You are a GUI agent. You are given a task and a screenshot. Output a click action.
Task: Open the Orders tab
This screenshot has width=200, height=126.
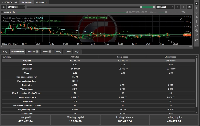(x=46, y=52)
